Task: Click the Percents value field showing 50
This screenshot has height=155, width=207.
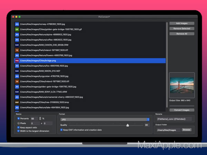Action: [x=34, y=118]
